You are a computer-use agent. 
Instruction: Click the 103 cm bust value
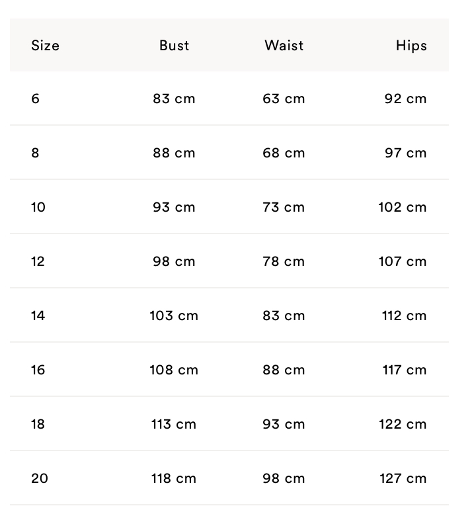[174, 316]
